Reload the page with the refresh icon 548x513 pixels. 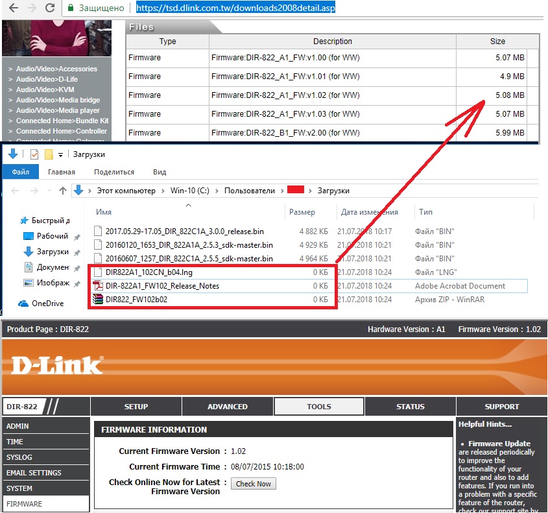click(x=50, y=8)
